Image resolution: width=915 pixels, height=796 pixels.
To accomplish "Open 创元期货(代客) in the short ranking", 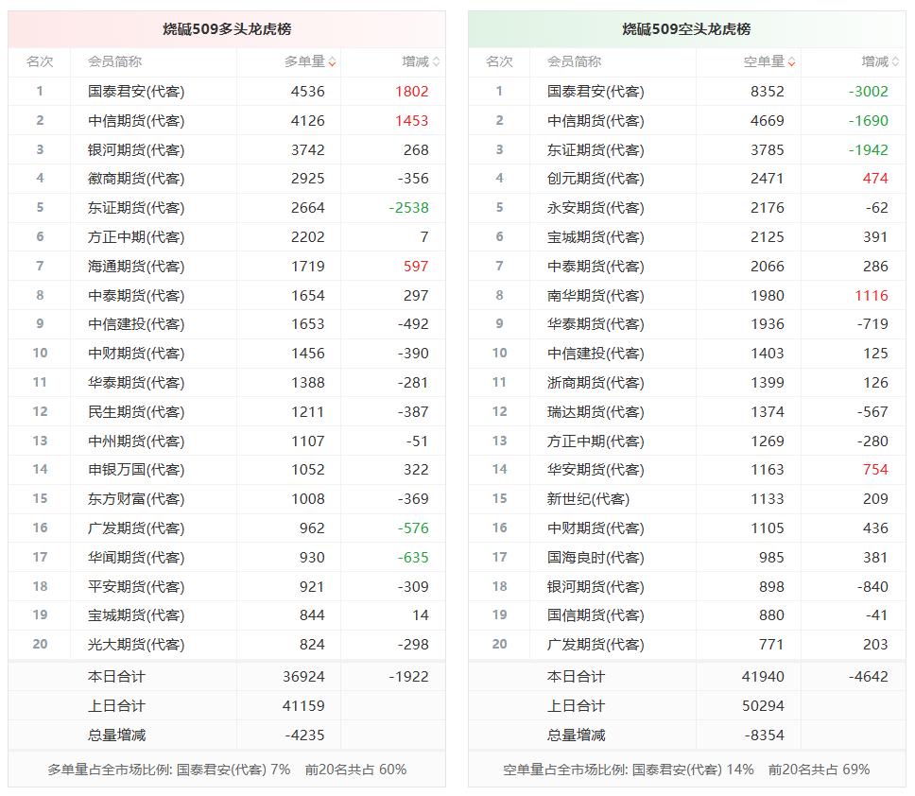I will click(x=596, y=179).
